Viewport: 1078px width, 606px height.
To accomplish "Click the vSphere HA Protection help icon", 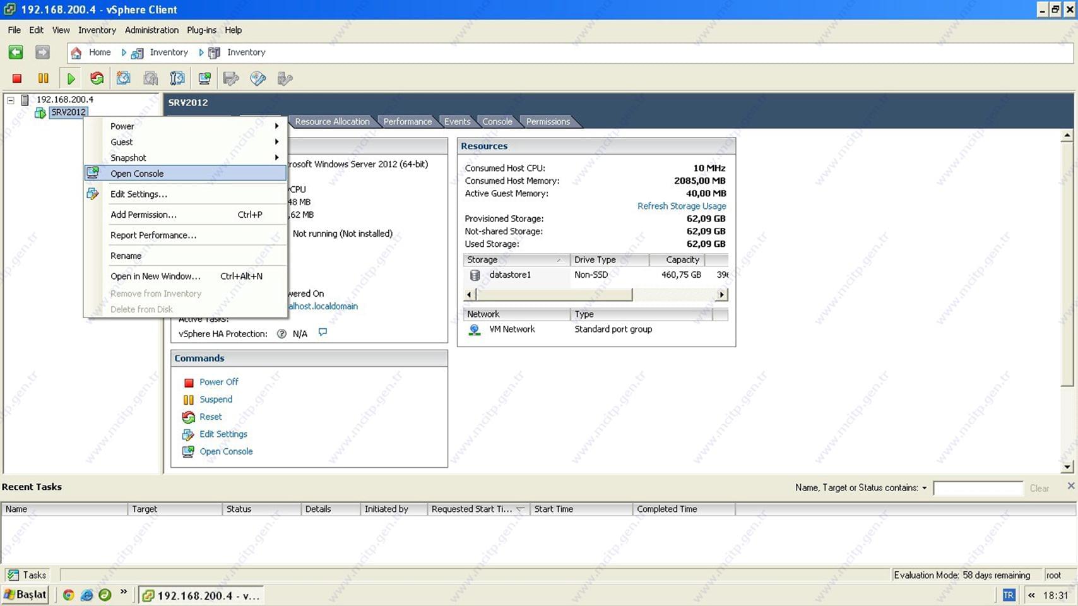I will (281, 334).
